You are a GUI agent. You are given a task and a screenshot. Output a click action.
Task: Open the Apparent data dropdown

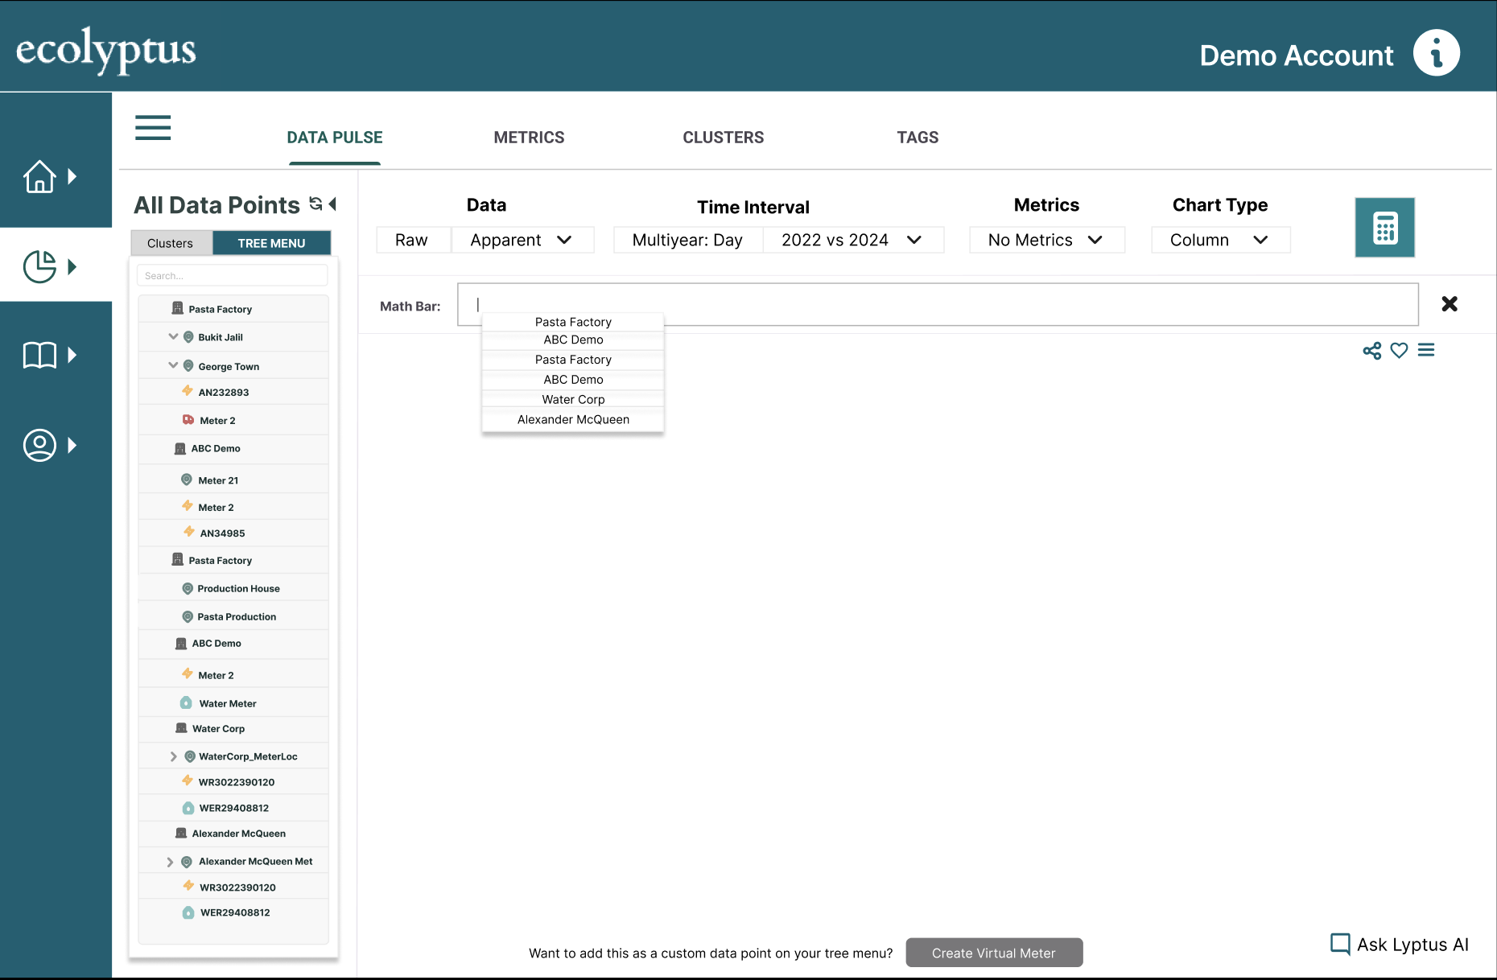[522, 240]
